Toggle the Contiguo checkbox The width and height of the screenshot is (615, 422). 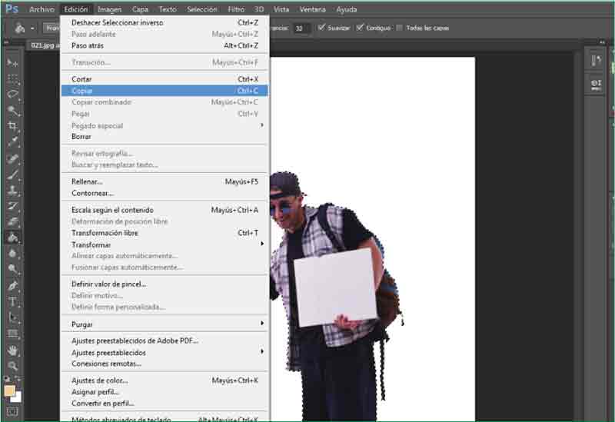tap(360, 28)
